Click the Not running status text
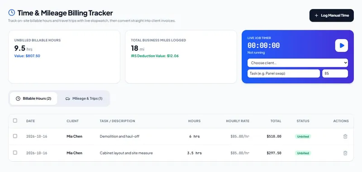Image resolution: width=362 pixels, height=172 pixels. click(256, 52)
